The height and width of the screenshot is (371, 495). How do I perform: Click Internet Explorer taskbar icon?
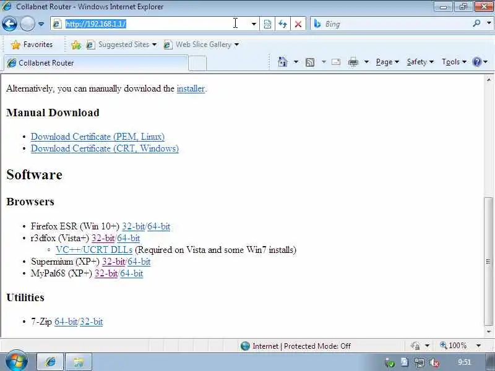click(x=51, y=362)
